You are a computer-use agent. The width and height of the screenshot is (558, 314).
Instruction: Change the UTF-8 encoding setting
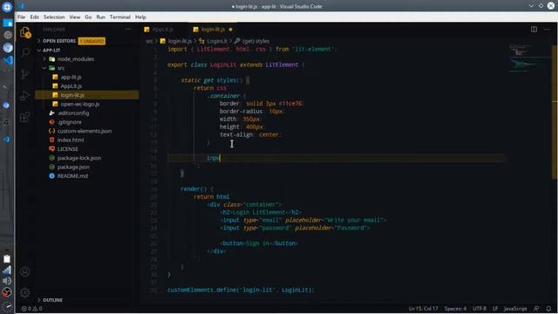click(x=480, y=309)
